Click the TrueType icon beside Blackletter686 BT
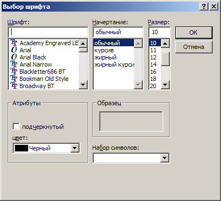This screenshot has height=201, width=221. [14, 72]
